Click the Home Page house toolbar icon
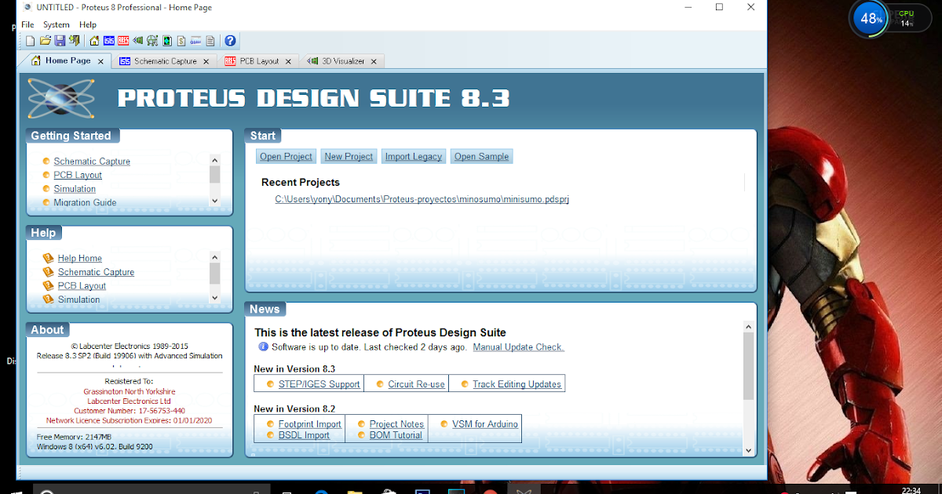 (94, 41)
